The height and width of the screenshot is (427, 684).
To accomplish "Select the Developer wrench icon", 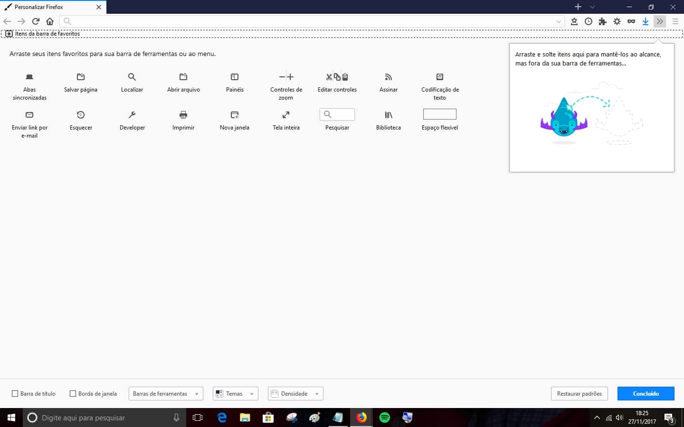I will (132, 115).
